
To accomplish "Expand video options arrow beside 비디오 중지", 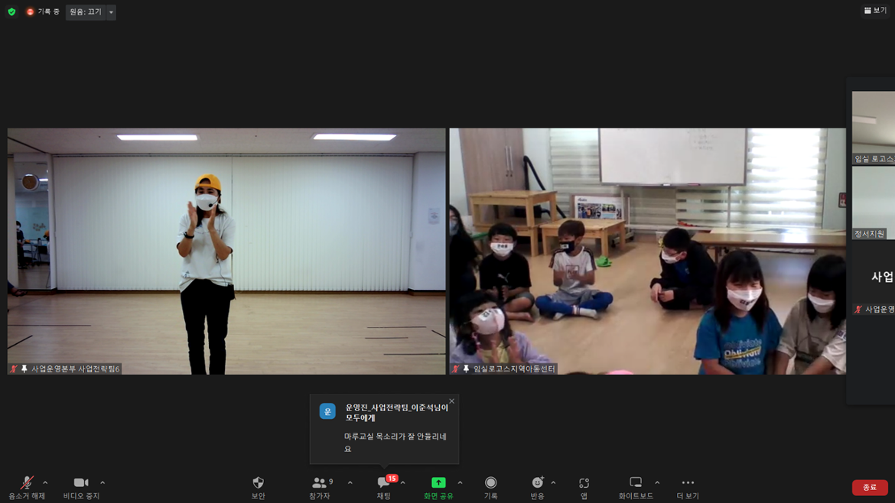I will [103, 482].
